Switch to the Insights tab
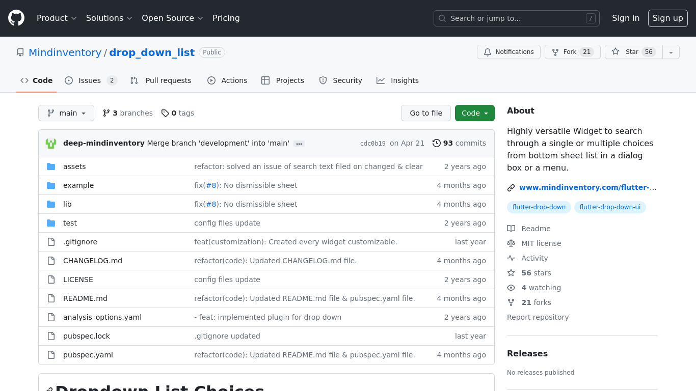Viewport: 696px width, 391px height. click(397, 80)
